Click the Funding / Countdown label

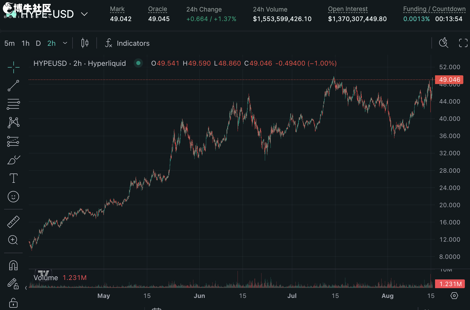[434, 9]
